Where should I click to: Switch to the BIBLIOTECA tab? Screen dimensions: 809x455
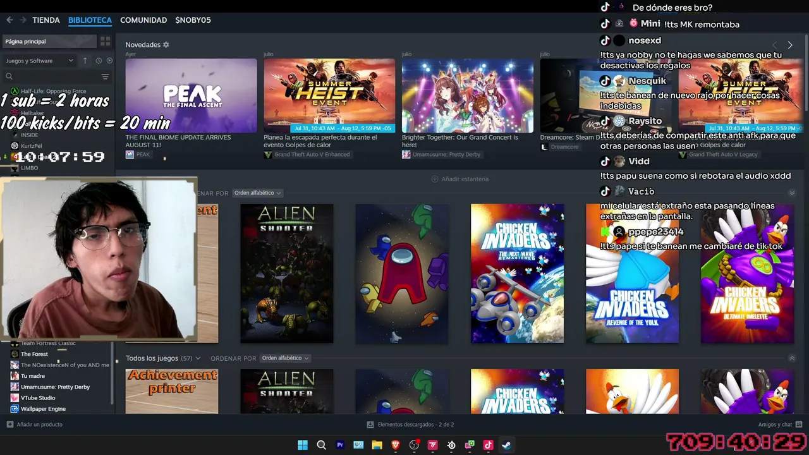[x=90, y=20]
